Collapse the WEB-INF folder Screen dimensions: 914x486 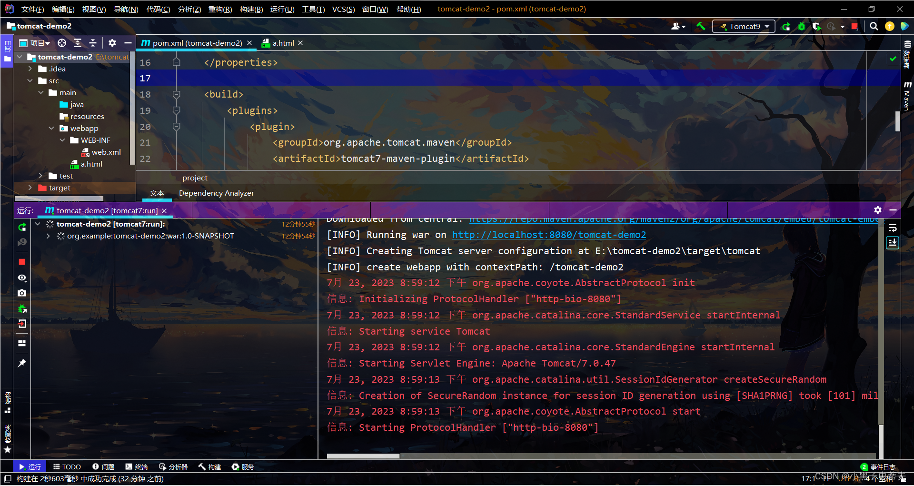pyautogui.click(x=62, y=140)
